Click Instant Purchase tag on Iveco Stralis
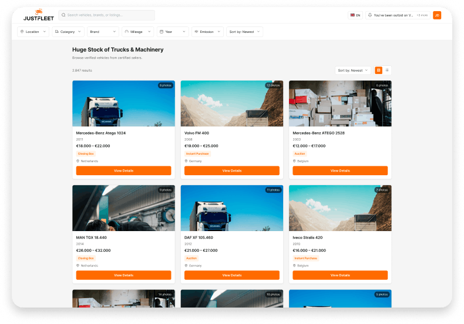 (305, 258)
